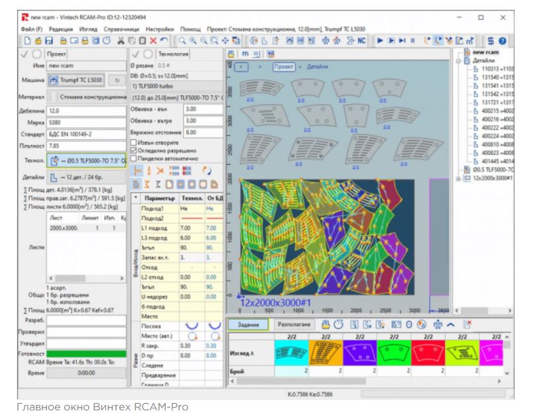Open the Файл (F) menu
The image size is (549, 417).
pos(32,29)
